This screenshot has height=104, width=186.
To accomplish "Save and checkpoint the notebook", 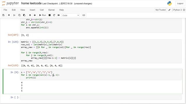I will point(3,15).
